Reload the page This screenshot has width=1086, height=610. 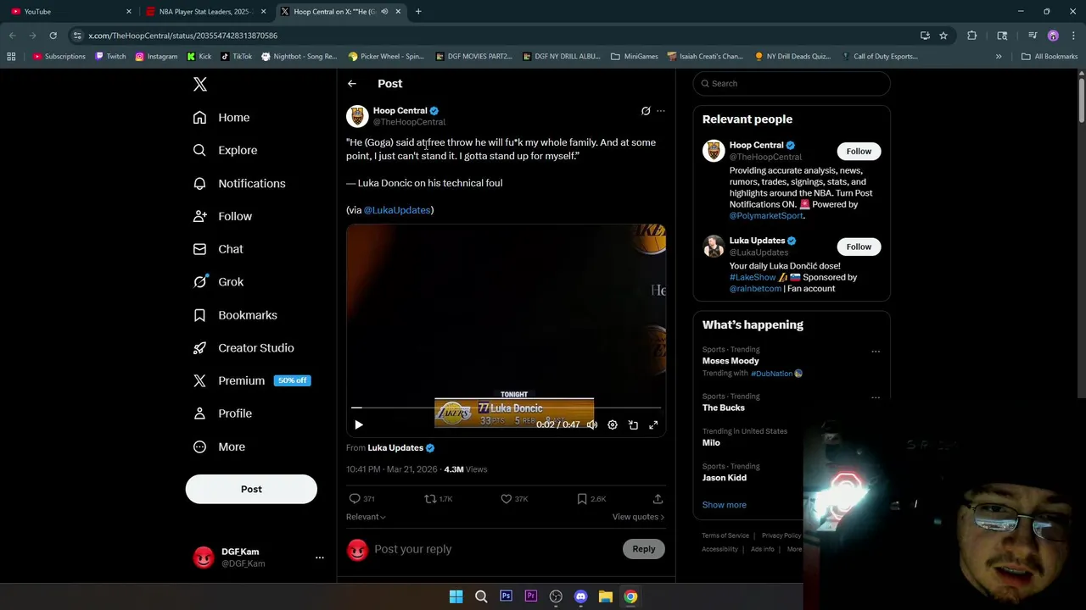(53, 36)
